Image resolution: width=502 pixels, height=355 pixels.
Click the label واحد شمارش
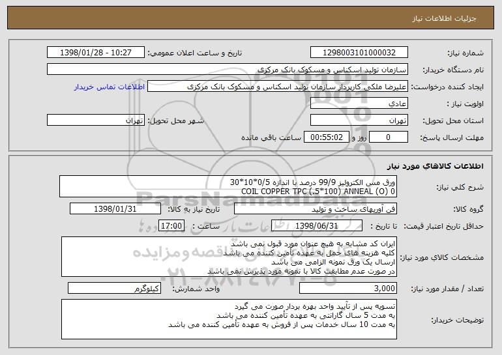(x=196, y=289)
